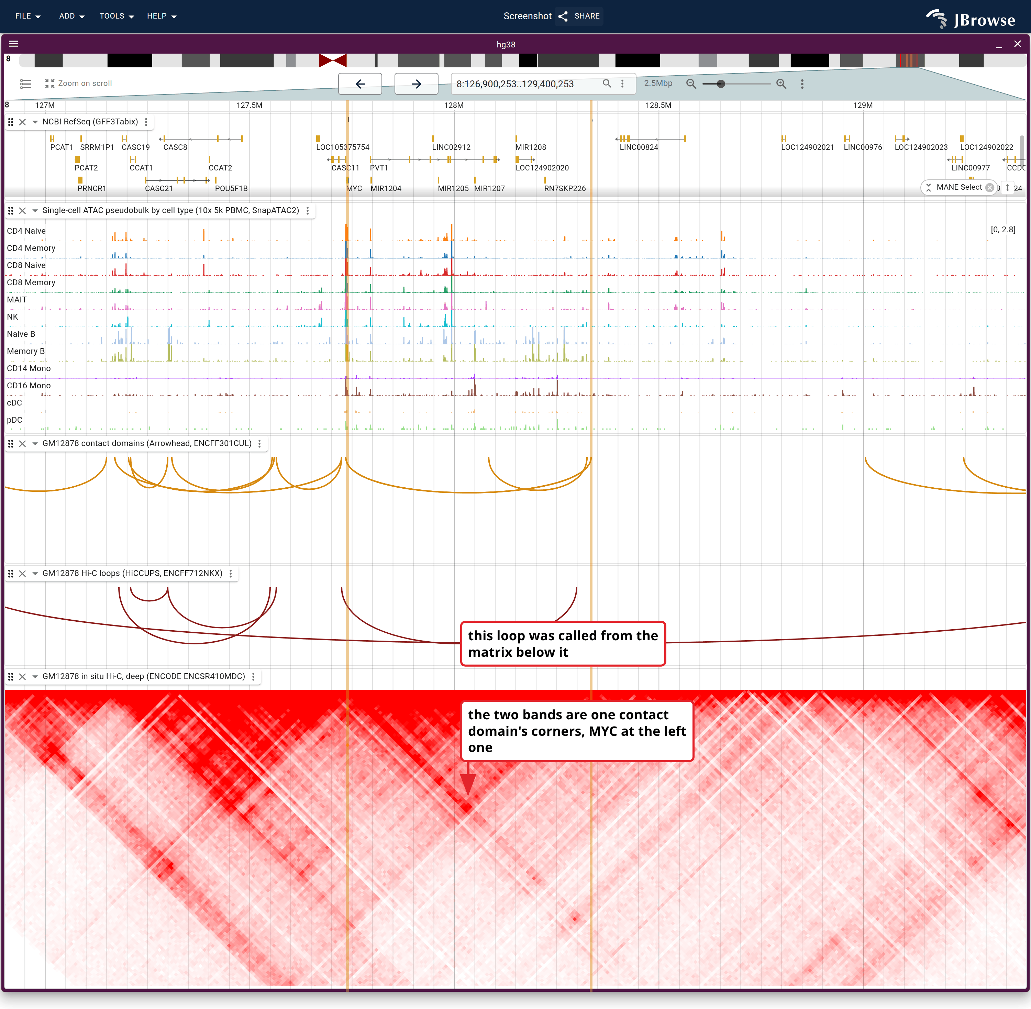
Task: Close the hg38 view
Action: click(x=1017, y=44)
